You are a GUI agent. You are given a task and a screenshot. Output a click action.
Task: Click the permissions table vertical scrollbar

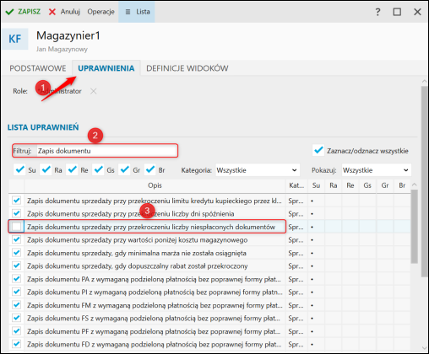(414, 226)
